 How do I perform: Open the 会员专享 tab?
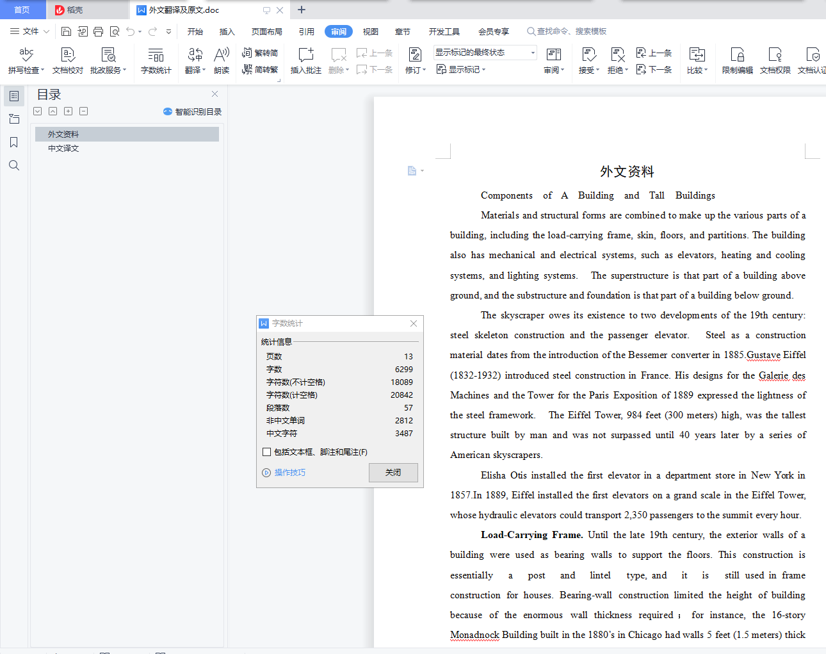(x=494, y=31)
